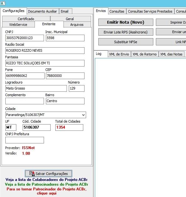Click the Fantasia input field
The height and width of the screenshot is (197, 186).
[x=45, y=63]
